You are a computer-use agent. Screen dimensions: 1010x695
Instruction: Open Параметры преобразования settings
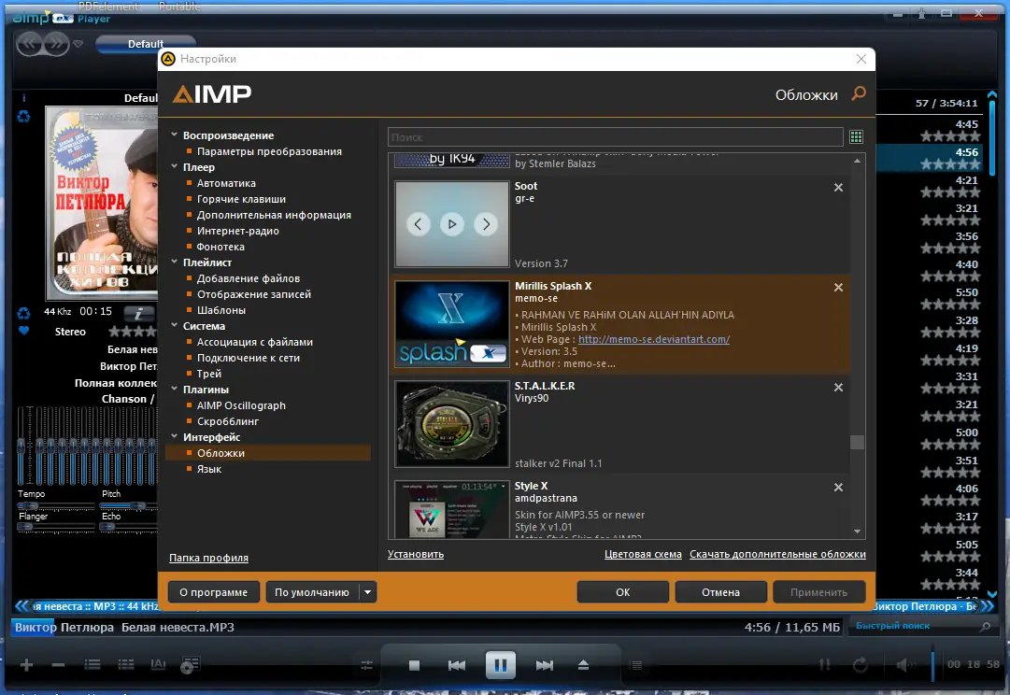tap(269, 151)
